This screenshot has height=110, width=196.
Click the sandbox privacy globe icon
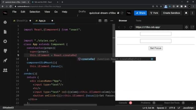point(118,13)
